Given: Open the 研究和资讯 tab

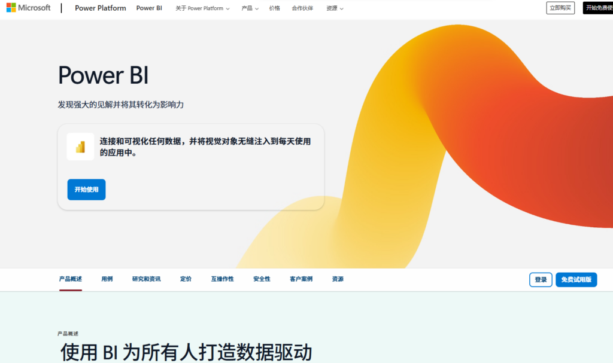Looking at the screenshot, I should 145,279.
